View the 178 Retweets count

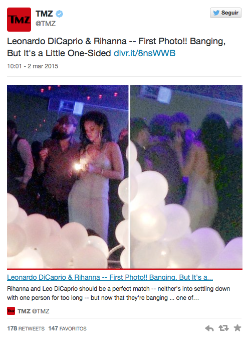tap(26, 328)
